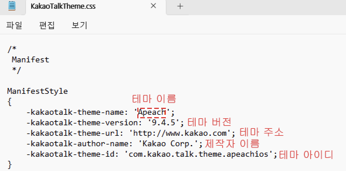Click the opening curly brace line
Screen dimensions: 346x171
tap(9, 102)
